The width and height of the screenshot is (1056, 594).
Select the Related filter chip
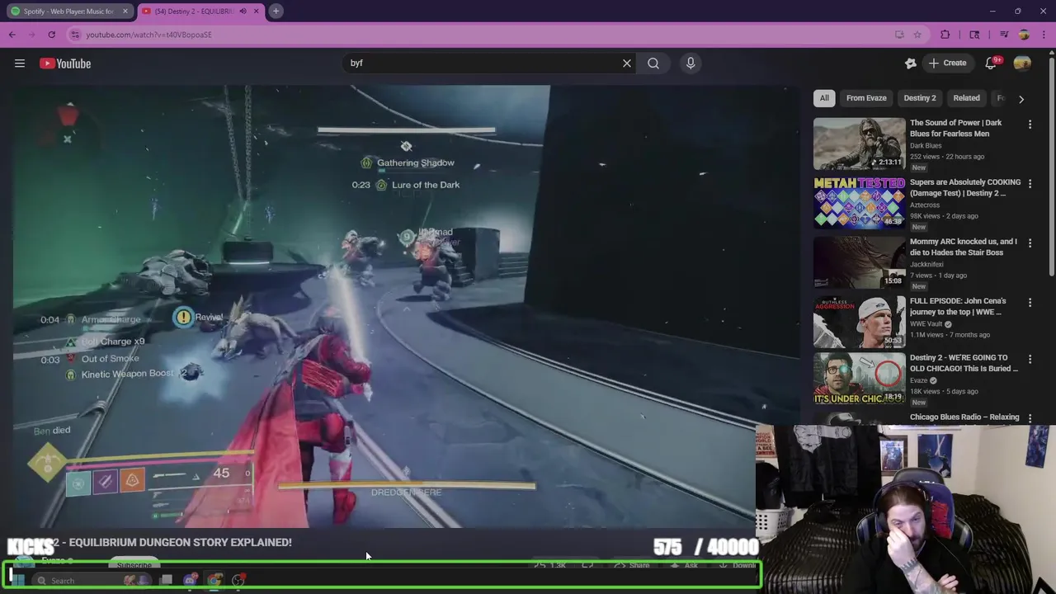(x=967, y=98)
